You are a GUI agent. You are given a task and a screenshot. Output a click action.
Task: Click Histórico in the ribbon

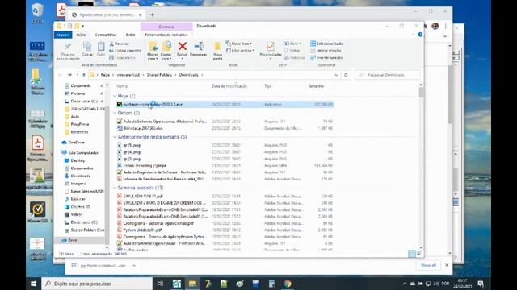coord(294,57)
